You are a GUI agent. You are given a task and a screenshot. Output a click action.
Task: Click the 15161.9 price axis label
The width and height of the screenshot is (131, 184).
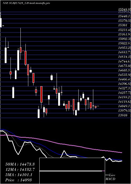(x=124, y=34)
